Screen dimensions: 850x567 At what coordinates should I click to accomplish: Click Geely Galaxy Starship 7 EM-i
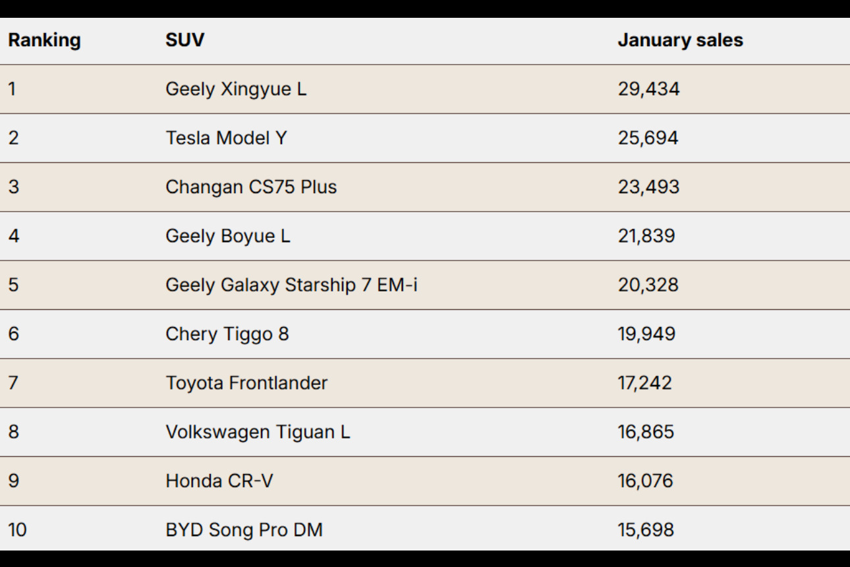point(291,285)
